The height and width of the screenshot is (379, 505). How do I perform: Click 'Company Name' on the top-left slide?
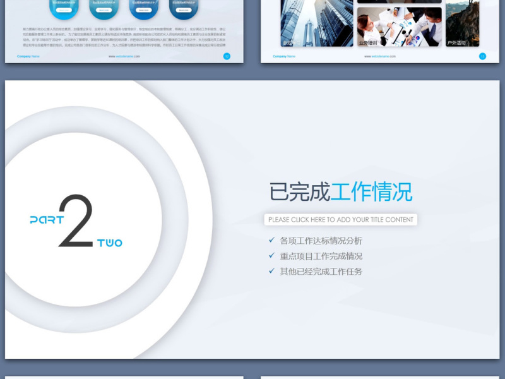click(28, 56)
